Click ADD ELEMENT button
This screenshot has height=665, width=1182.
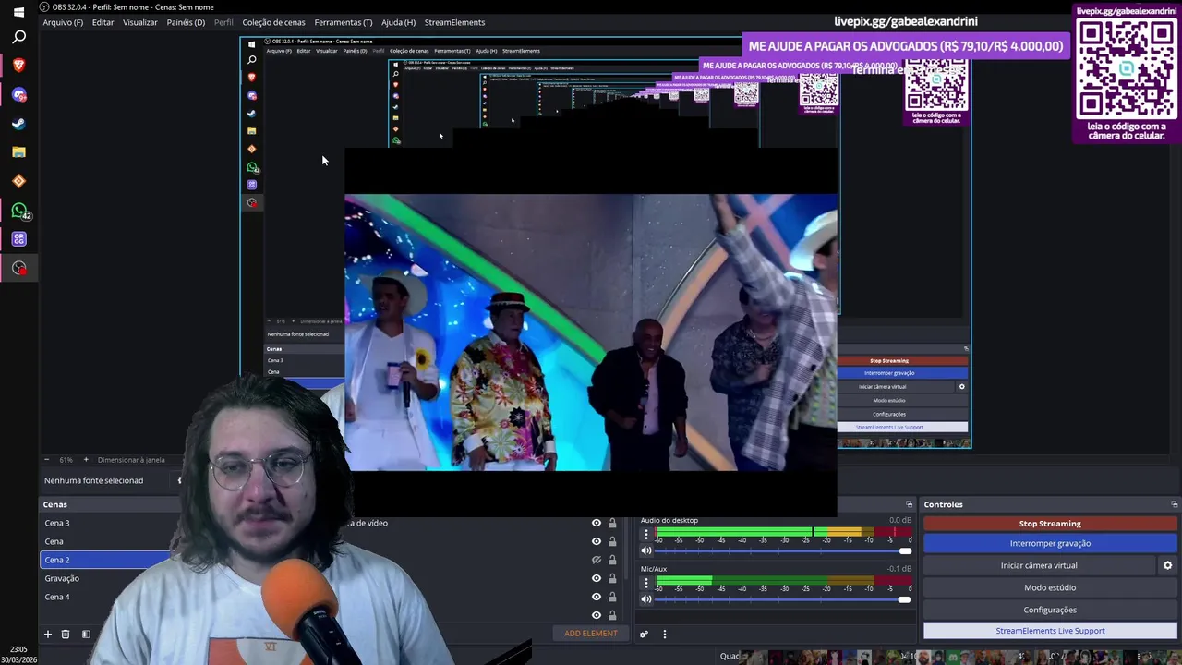[x=591, y=634]
